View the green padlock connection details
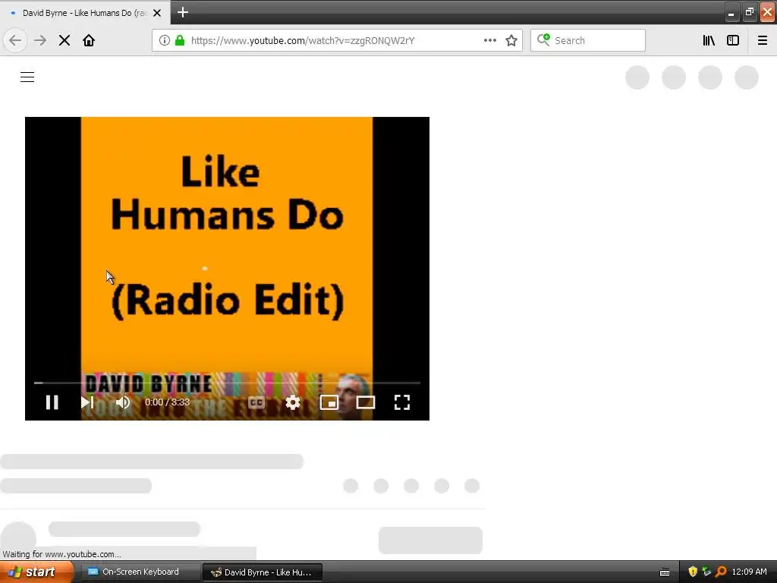 180,40
